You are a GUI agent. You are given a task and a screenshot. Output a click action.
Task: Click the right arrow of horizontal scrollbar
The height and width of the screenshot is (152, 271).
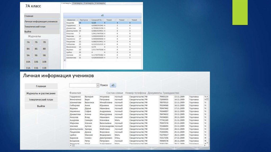click(205, 145)
